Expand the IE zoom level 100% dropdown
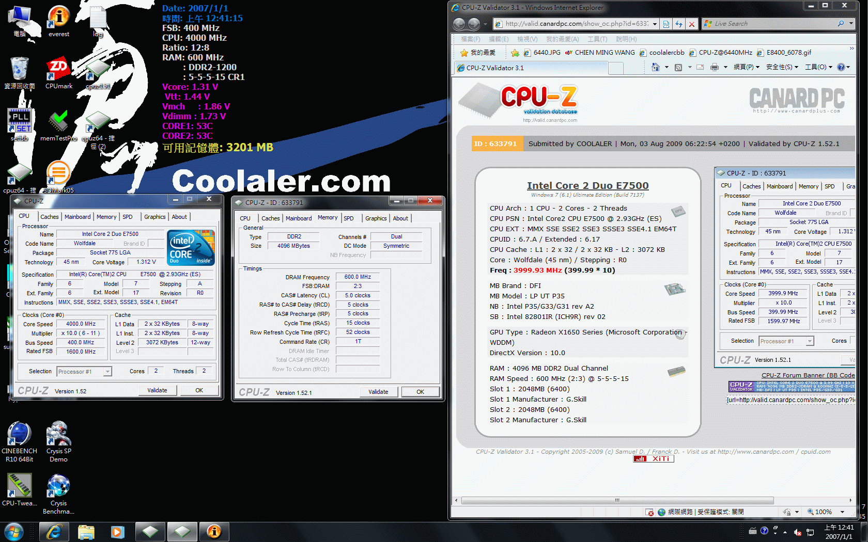 [842, 512]
